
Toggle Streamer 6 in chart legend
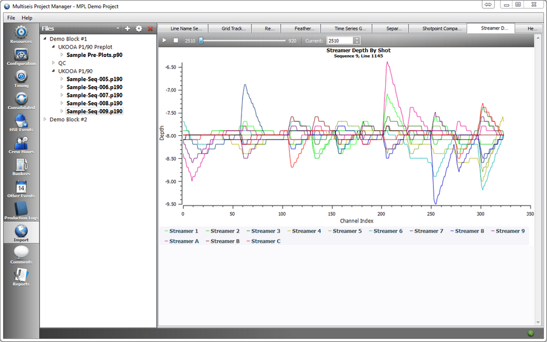[x=386, y=231]
